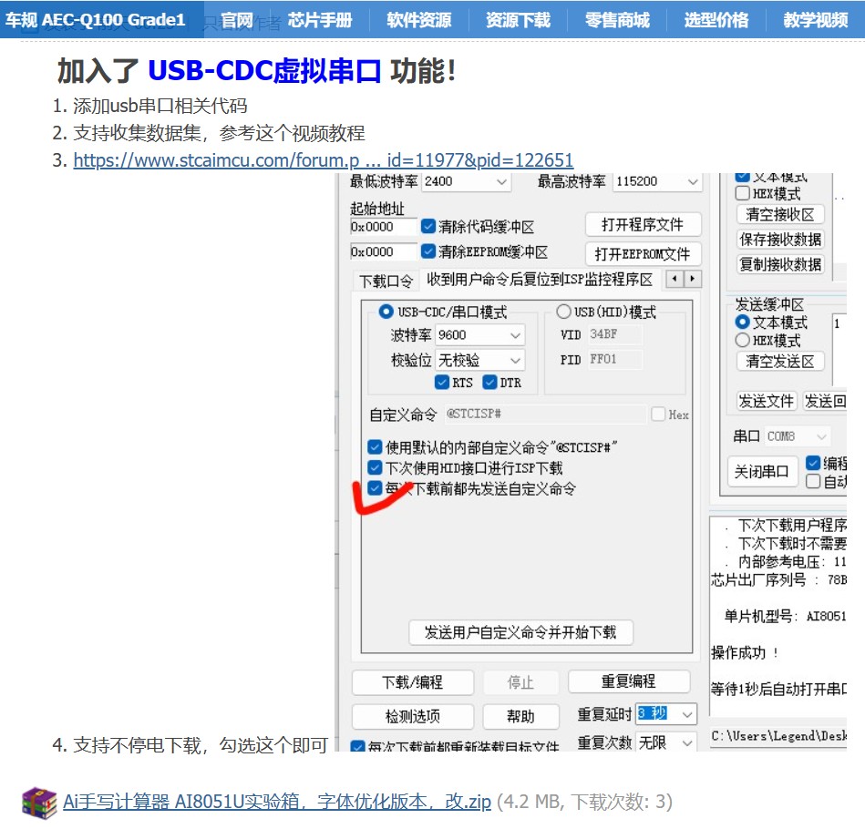Click the 帮助 button

(x=520, y=717)
